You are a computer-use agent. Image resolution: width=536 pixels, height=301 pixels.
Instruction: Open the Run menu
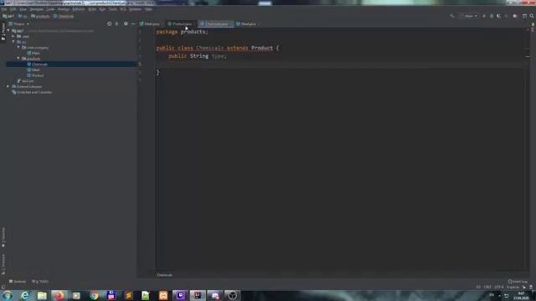(x=102, y=9)
